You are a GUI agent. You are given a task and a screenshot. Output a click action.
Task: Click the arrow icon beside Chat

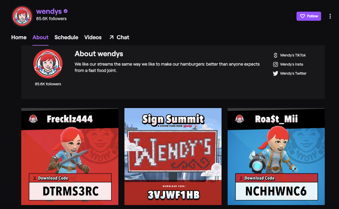click(x=111, y=38)
